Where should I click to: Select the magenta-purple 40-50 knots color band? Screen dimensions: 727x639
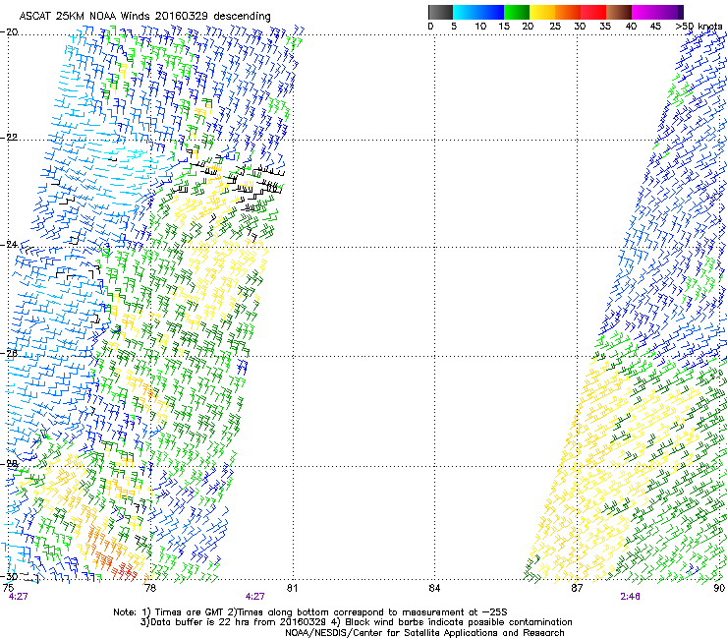(x=657, y=12)
